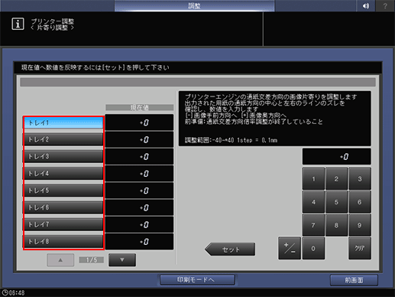
Task: Click the トレイ7 current value field
Action: pyautogui.click(x=139, y=224)
